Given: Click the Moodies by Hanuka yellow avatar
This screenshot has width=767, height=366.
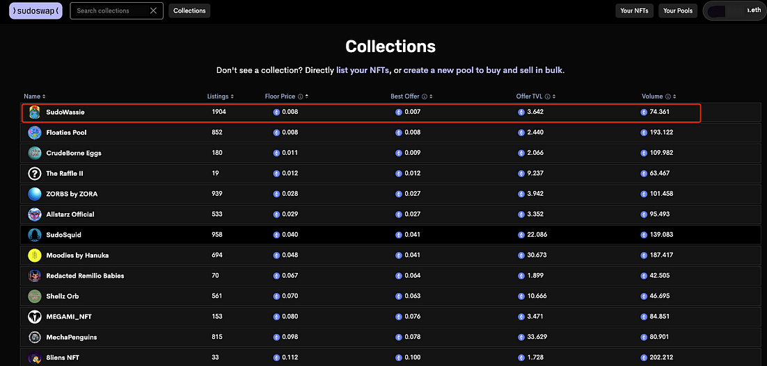Looking at the screenshot, I should point(34,255).
